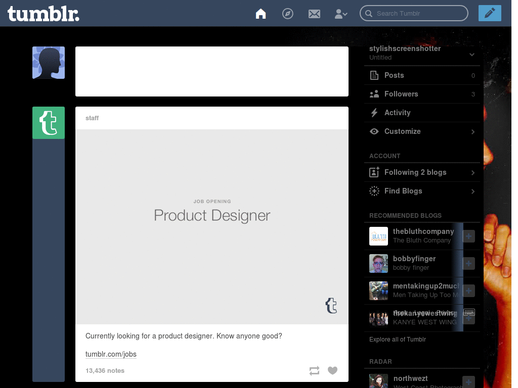The width and height of the screenshot is (518, 388).
Task: Click The Bluth Company avatar
Action: pyautogui.click(x=378, y=236)
